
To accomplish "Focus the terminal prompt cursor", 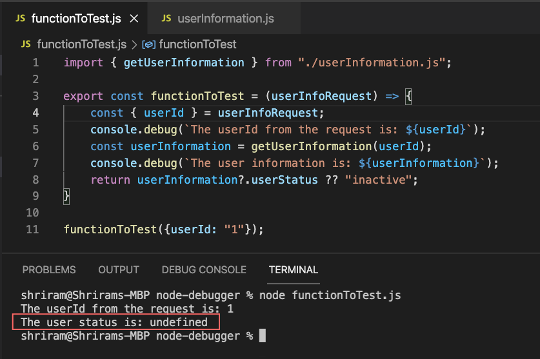I will 262,336.
